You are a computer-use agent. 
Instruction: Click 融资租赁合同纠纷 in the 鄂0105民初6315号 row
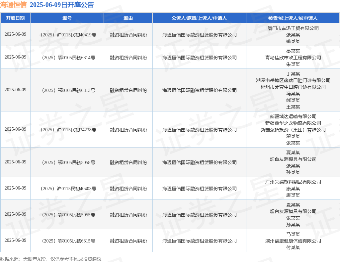click(128, 241)
